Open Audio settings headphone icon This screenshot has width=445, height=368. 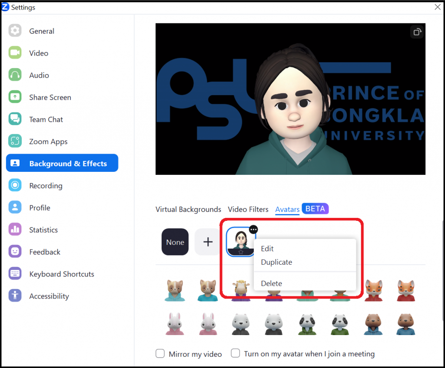point(15,75)
